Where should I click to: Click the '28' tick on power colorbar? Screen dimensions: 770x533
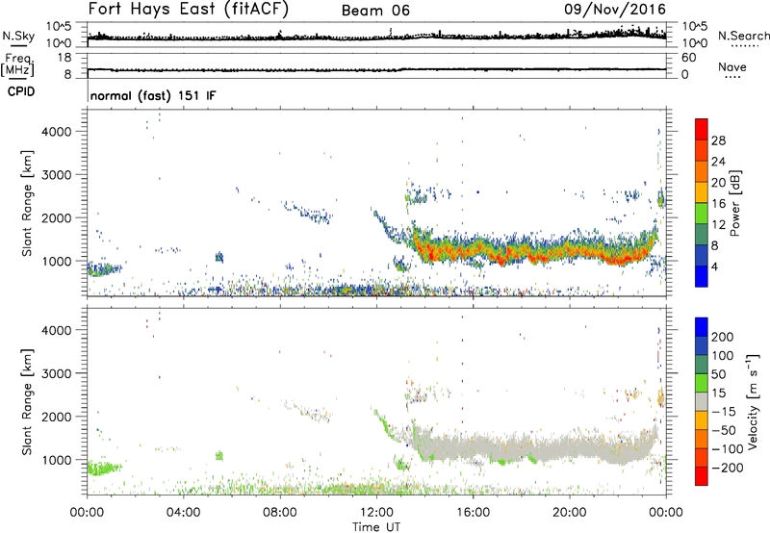pyautogui.click(x=718, y=140)
